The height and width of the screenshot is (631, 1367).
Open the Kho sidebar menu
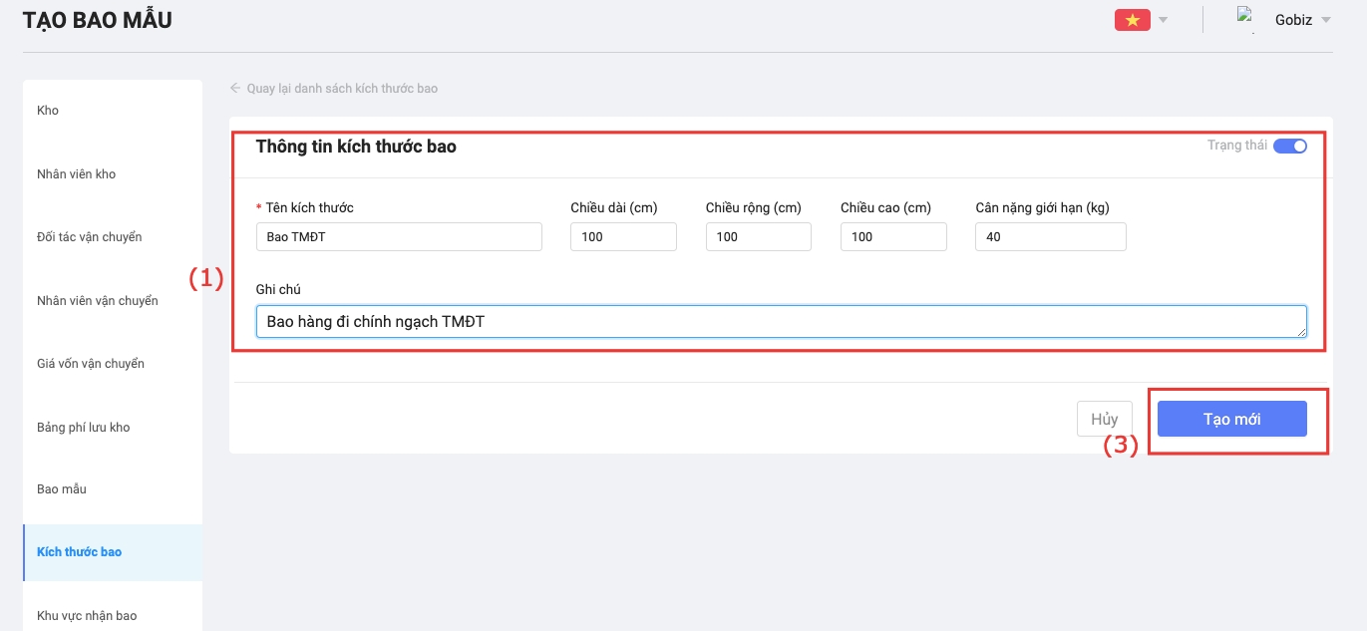point(48,111)
